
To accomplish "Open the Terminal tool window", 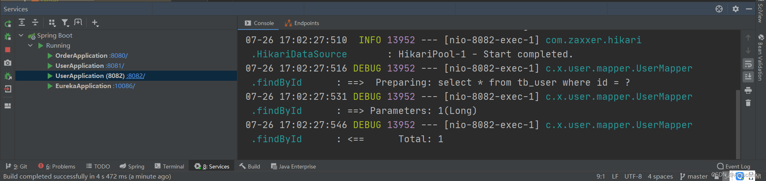I will point(169,166).
